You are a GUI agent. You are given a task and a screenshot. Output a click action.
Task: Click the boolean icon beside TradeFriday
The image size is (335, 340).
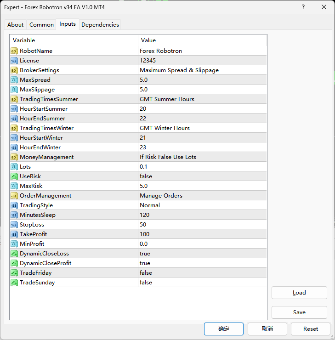pos(14,273)
